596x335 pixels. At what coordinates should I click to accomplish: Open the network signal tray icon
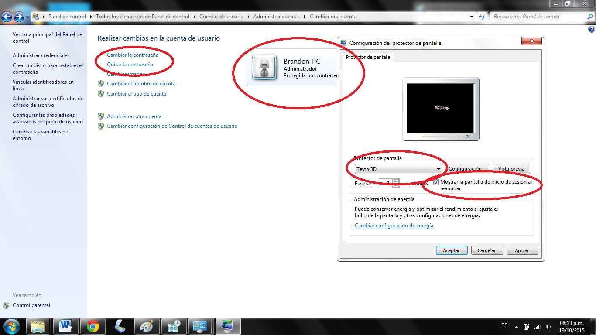[537, 326]
